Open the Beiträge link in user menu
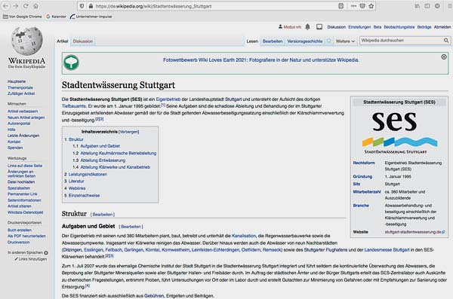Image resolution: width=453 pixels, height=299 pixels. [x=424, y=27]
